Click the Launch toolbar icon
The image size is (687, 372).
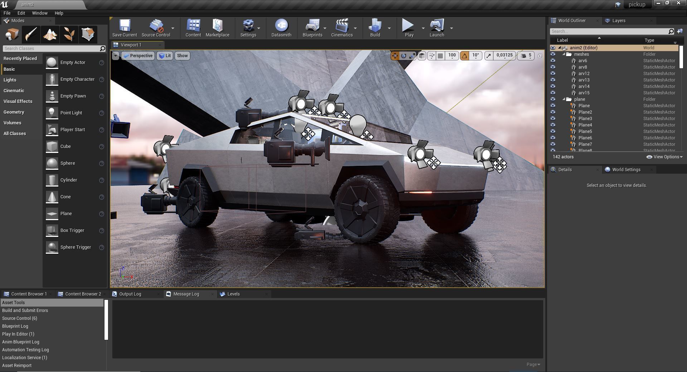coord(437,28)
